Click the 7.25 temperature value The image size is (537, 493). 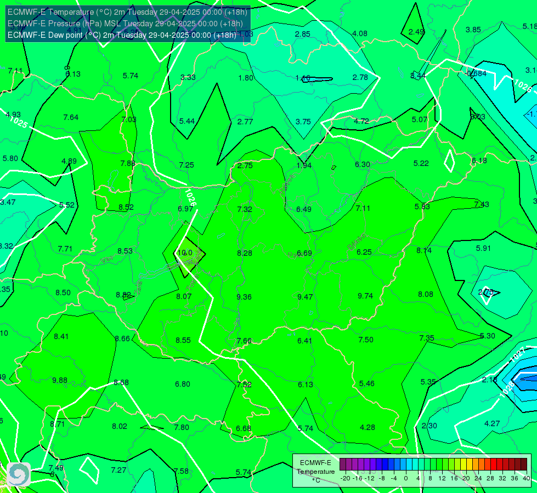tap(186, 165)
